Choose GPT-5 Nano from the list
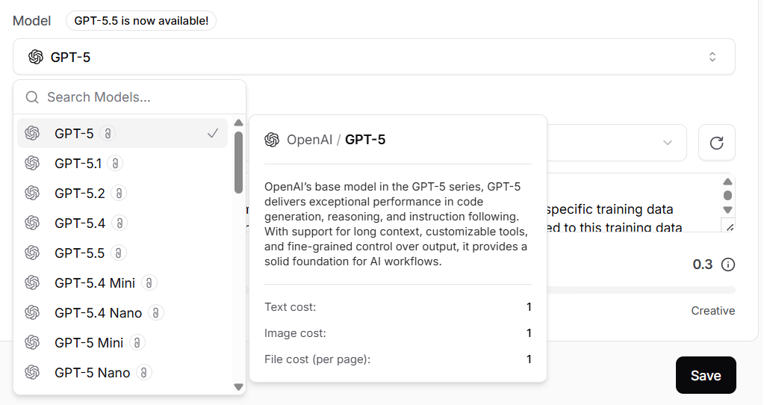This screenshot has height=405, width=764. click(122, 372)
